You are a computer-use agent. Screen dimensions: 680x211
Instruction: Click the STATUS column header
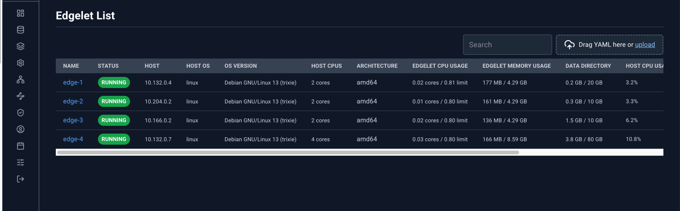coord(108,66)
